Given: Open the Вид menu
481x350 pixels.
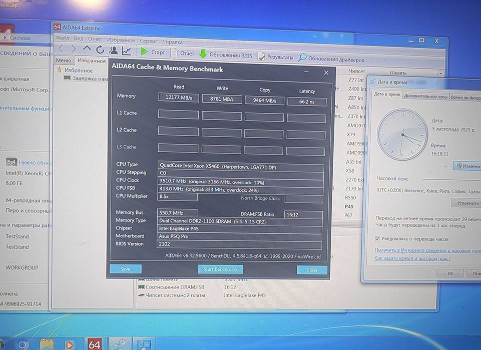Looking at the screenshot, I should (x=79, y=38).
